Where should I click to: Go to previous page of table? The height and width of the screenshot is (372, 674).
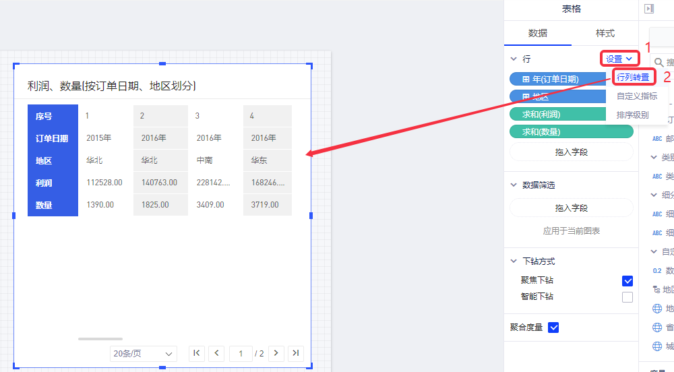tap(216, 353)
